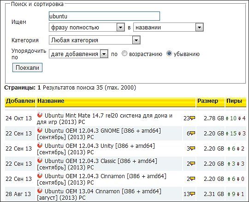Click the size value 2.78 GB
The image size is (249, 202).
214,118
